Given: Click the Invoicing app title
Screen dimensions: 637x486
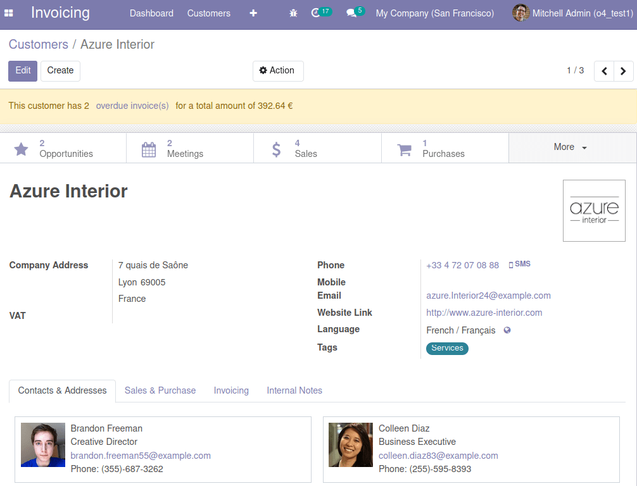Looking at the screenshot, I should (61, 13).
